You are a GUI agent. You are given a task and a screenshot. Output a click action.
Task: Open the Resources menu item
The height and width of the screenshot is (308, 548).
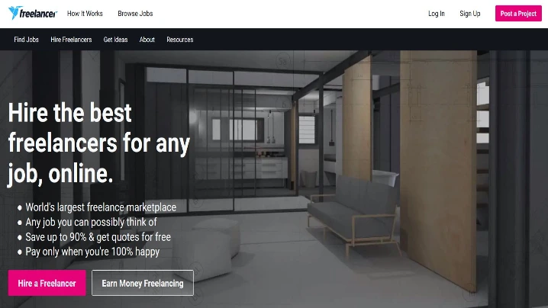point(180,40)
